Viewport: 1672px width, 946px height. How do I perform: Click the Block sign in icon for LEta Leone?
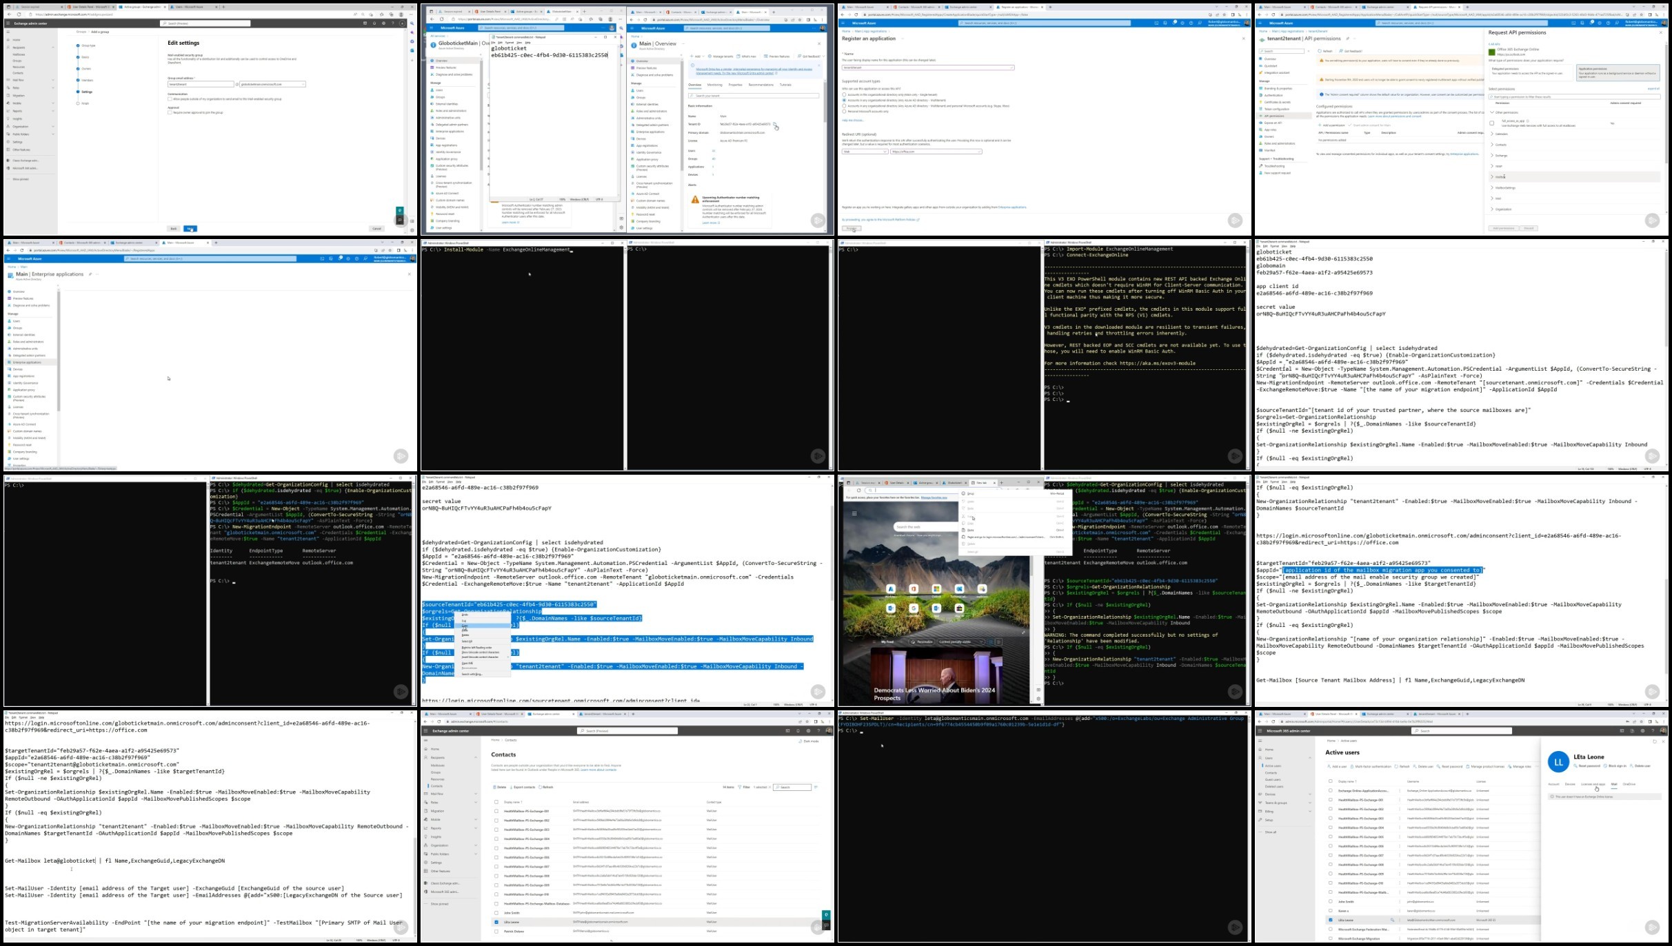pos(1605,765)
